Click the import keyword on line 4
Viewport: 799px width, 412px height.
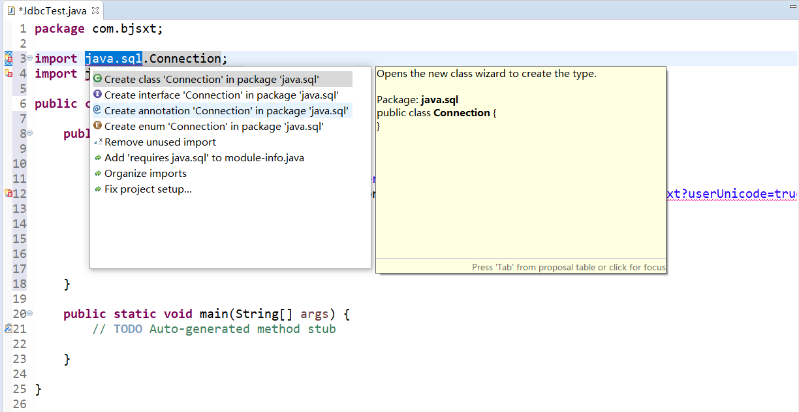pyautogui.click(x=55, y=74)
